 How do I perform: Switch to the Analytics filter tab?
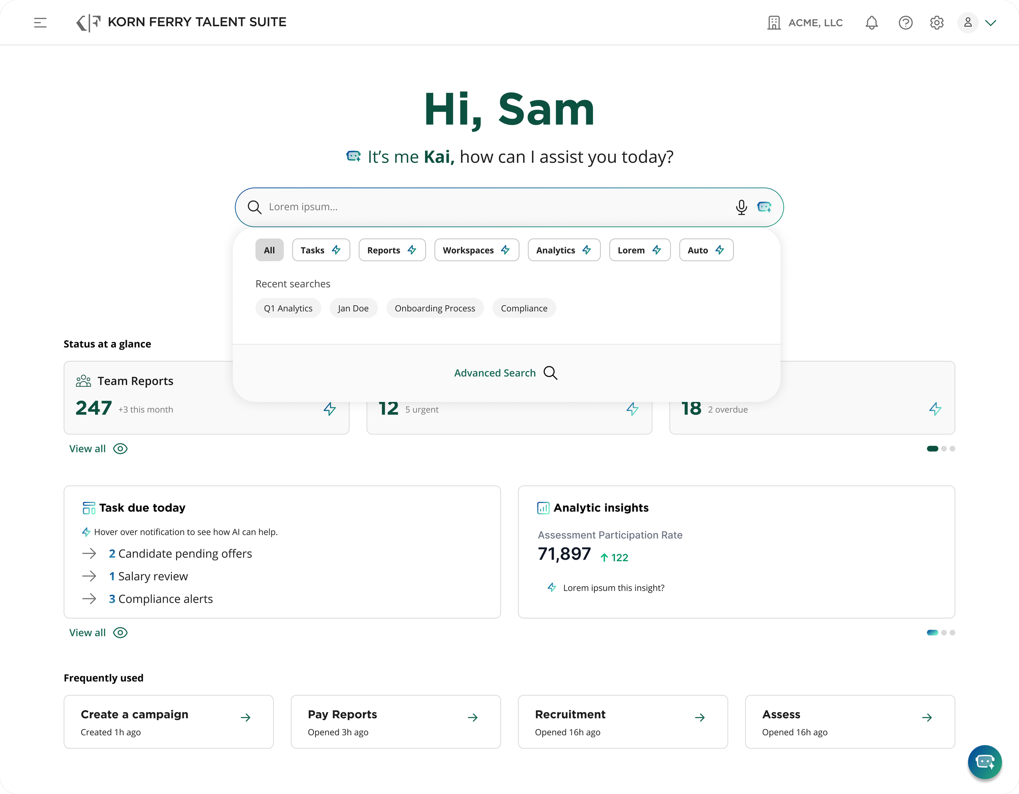coord(564,249)
